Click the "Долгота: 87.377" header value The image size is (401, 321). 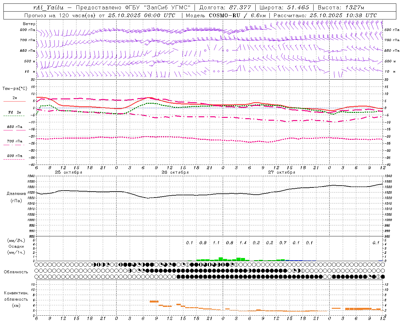(x=225, y=8)
